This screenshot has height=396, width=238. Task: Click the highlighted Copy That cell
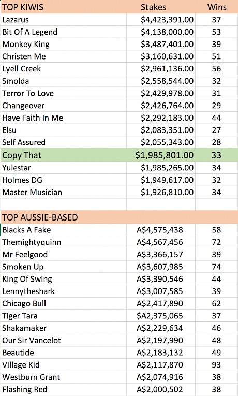63,155
